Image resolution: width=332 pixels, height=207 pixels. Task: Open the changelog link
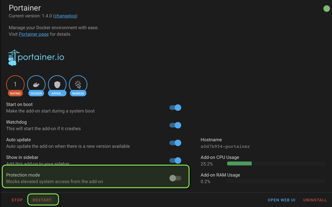(65, 16)
